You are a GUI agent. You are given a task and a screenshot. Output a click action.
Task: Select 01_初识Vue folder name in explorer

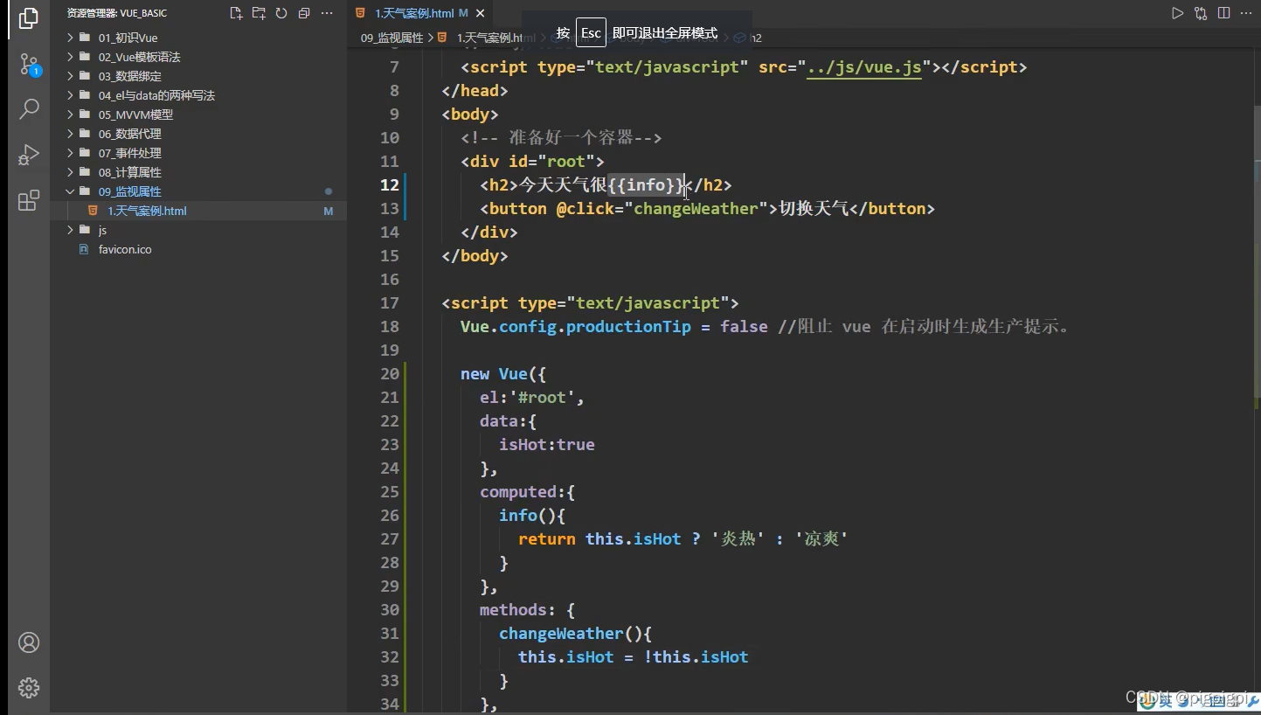[x=128, y=38]
